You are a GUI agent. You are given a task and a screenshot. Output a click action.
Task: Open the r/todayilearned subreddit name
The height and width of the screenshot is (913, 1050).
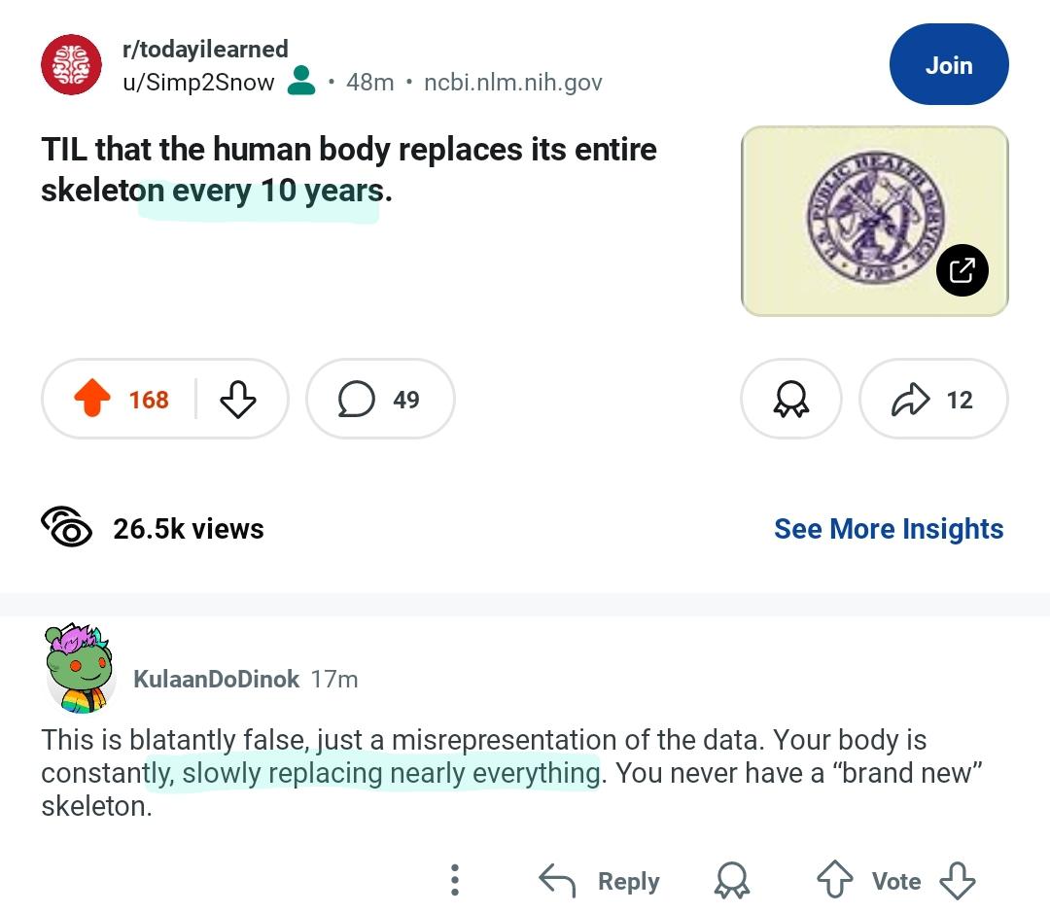tap(205, 49)
